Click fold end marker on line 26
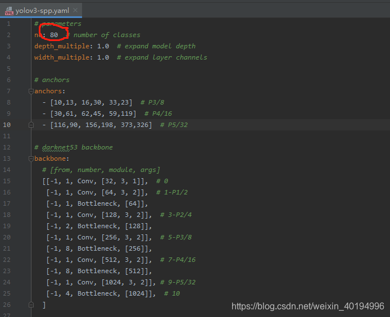The image size is (390, 317). click(31, 305)
